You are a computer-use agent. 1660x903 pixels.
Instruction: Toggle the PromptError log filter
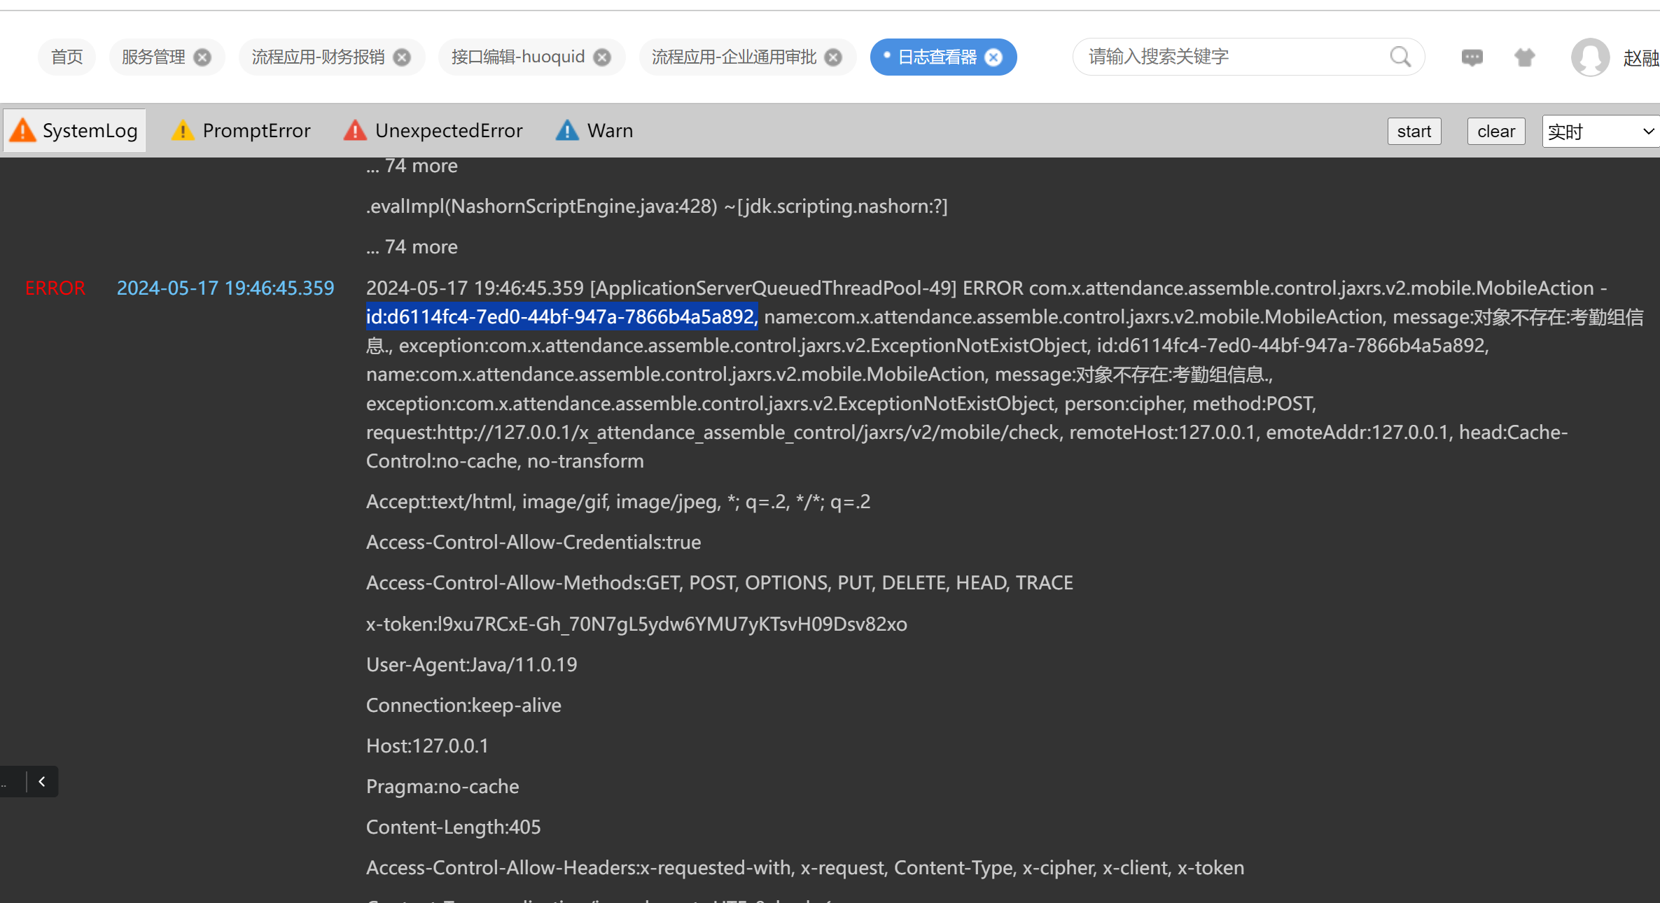[242, 131]
